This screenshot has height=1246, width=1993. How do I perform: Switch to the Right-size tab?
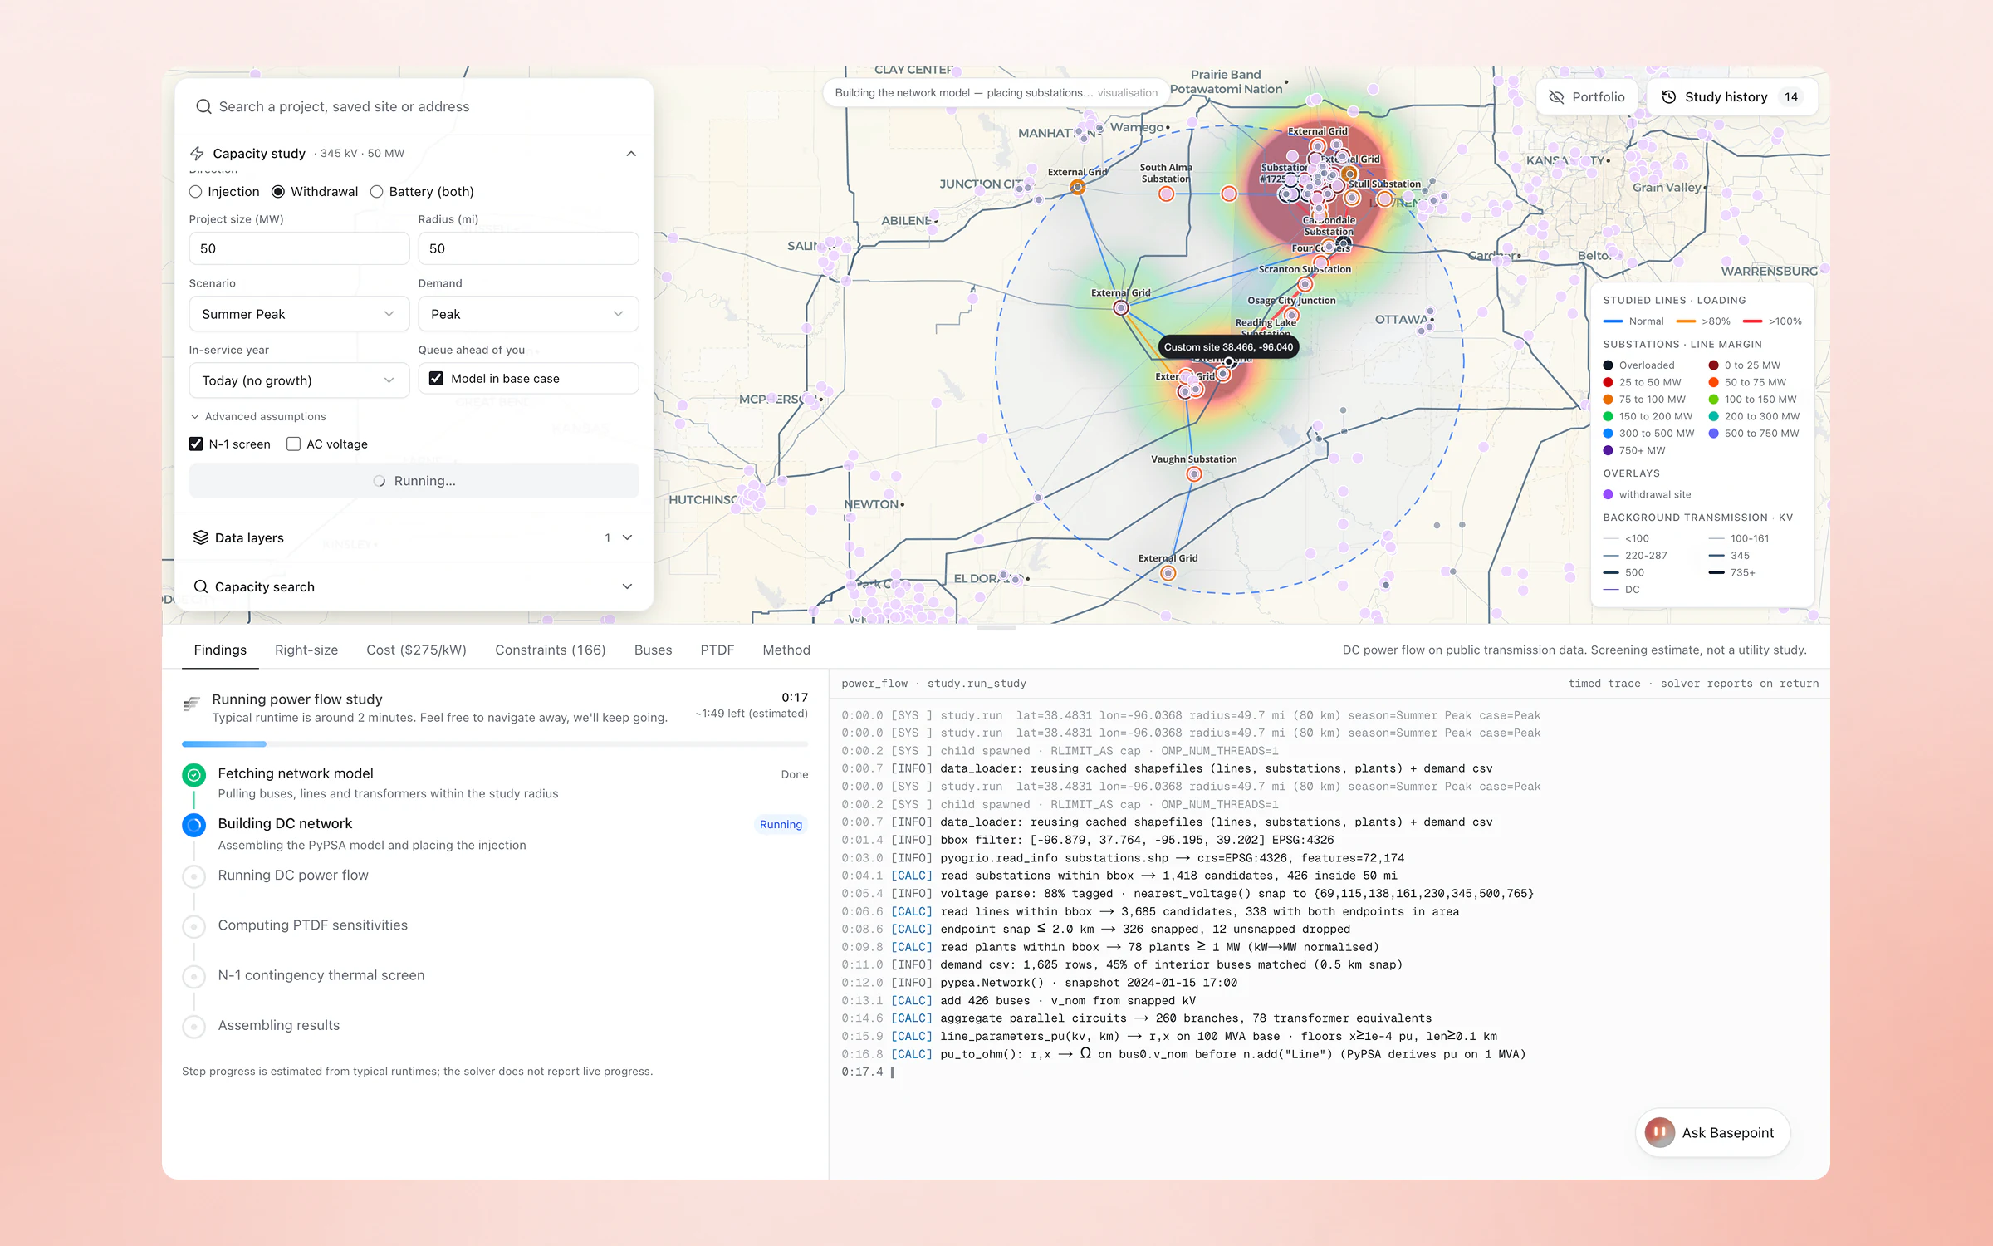306,650
